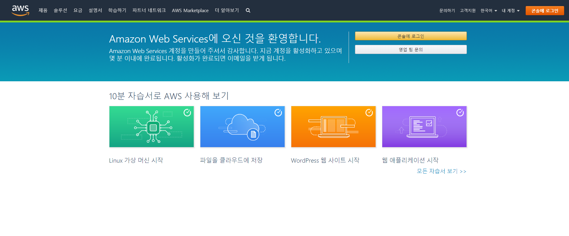
Task: Expand the 한국어 language dropdown
Action: click(x=489, y=11)
